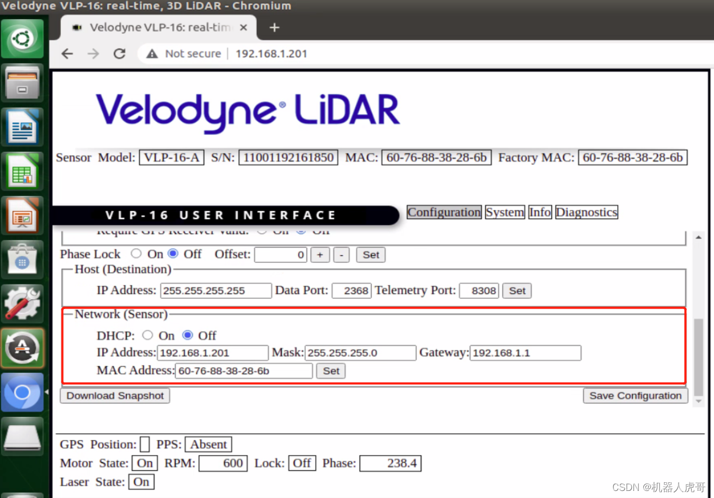Viewport: 714px width, 498px height.
Task: Switch to the Configuration tab
Action: click(444, 212)
